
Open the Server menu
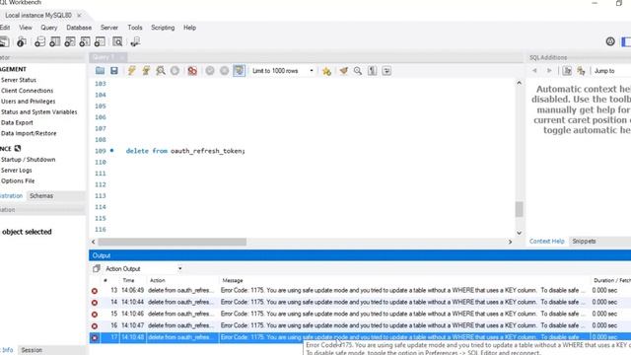pyautogui.click(x=109, y=28)
